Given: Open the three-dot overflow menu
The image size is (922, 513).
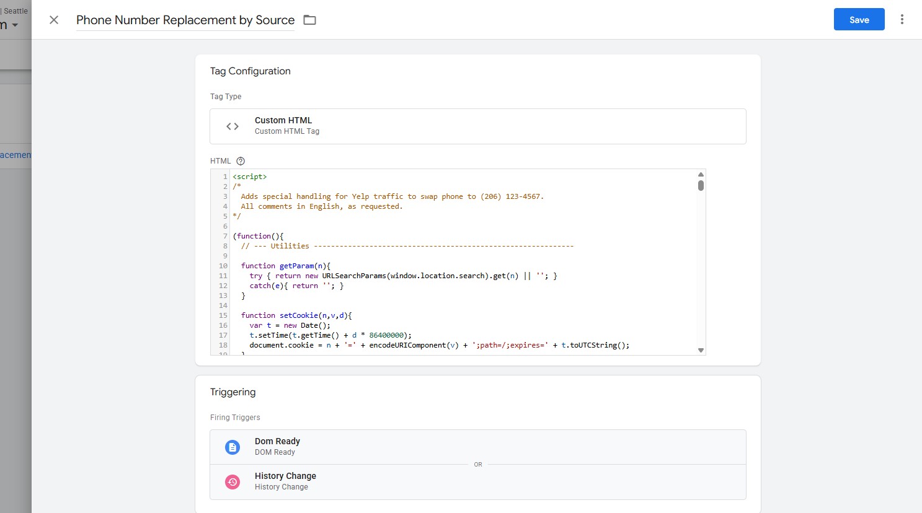Looking at the screenshot, I should pyautogui.click(x=902, y=19).
